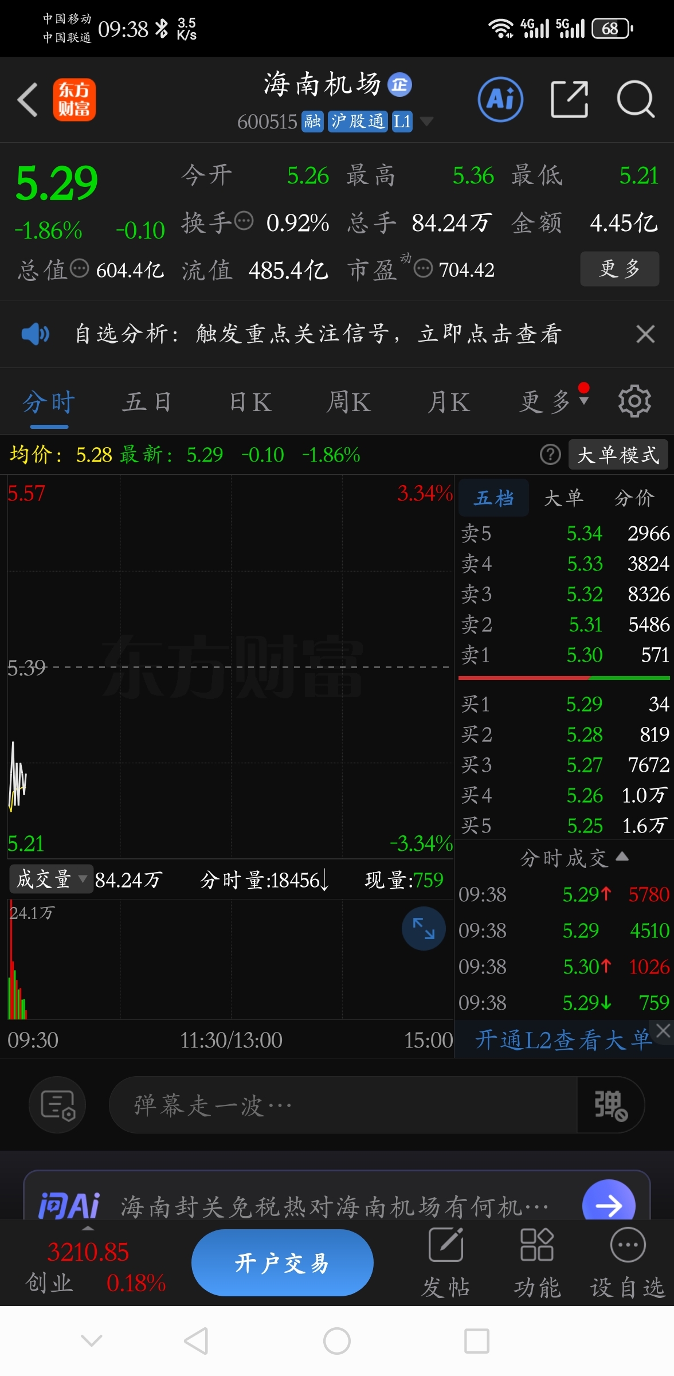Tap the info icon beside 换手
This screenshot has height=1376, width=674.
coord(244,221)
